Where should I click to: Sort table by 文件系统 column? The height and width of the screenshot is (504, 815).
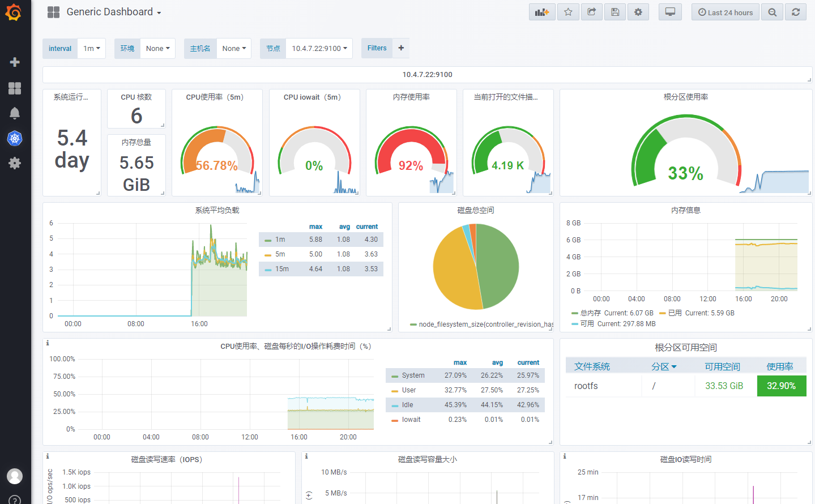pos(592,366)
